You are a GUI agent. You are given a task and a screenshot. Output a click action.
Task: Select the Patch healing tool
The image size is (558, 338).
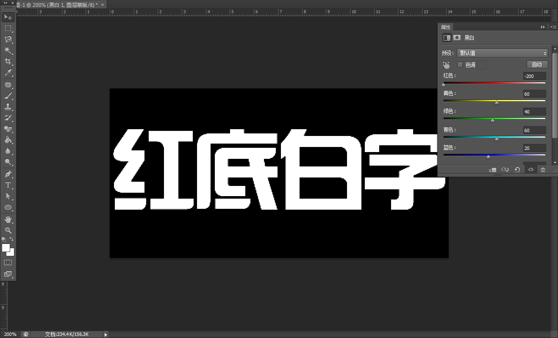8,85
